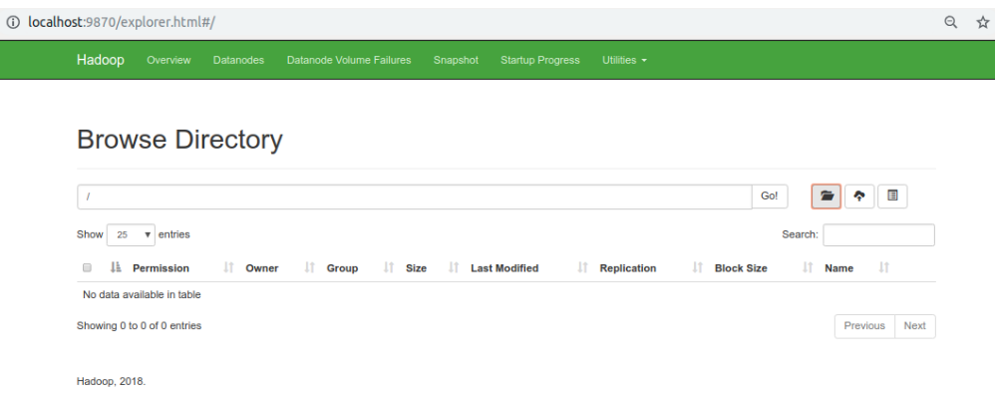Image resolution: width=995 pixels, height=397 pixels.
Task: Click the zoom magnifier icon in address bar
Action: 950,22
